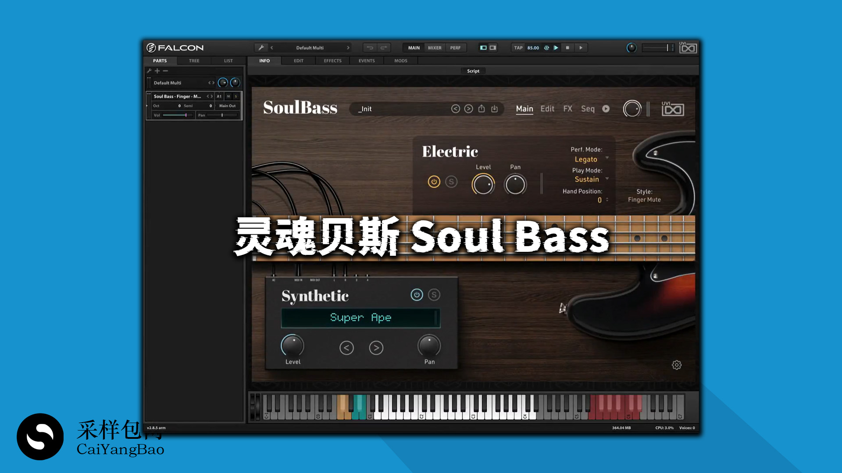Viewport: 842px width, 473px height.
Task: Click the wrench tool icon in Parts panel
Action: click(x=149, y=71)
